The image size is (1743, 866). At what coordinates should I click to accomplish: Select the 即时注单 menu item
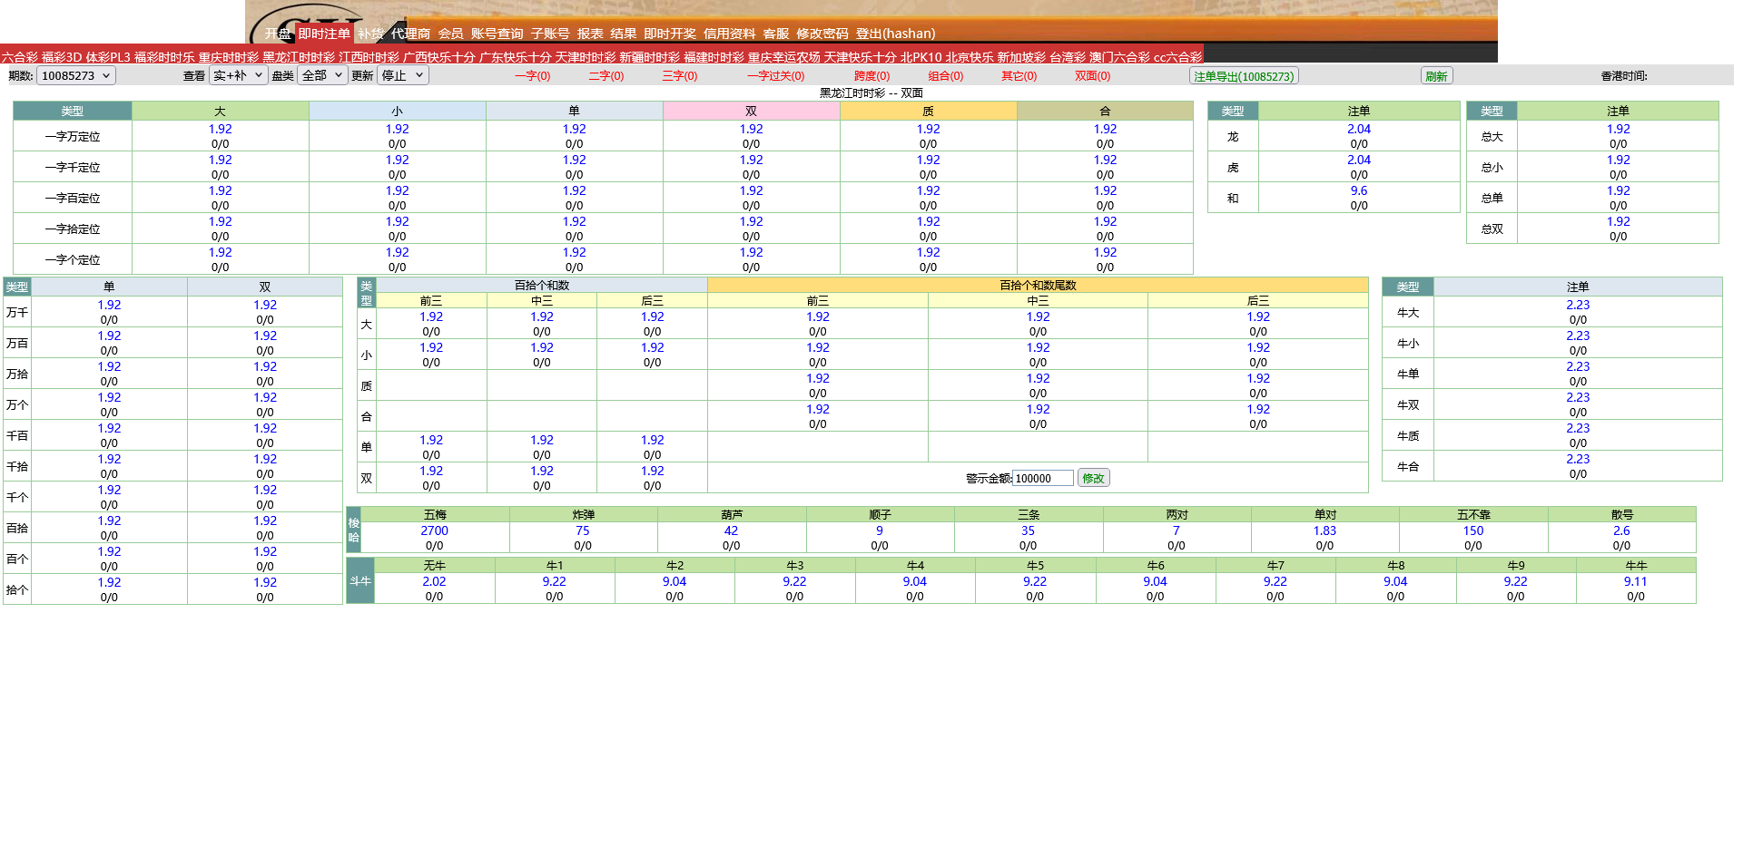click(x=324, y=34)
